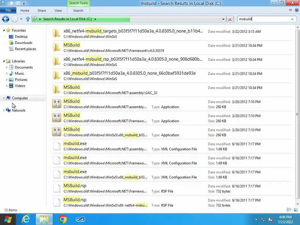
Task: Click the greyed Forward arrow button
Action: click(x=15, y=19)
